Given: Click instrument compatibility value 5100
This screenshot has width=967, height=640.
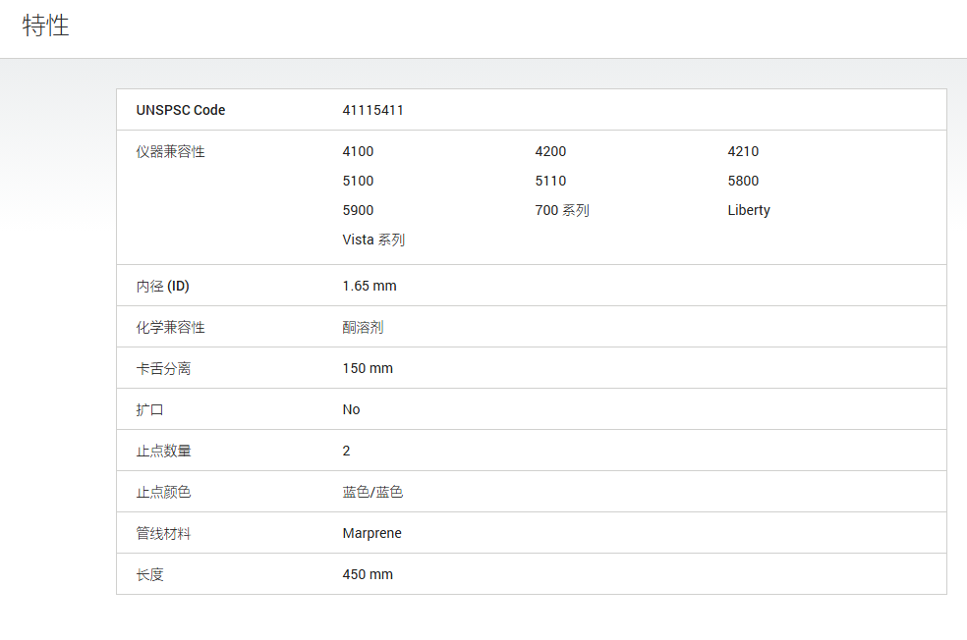Looking at the screenshot, I should coord(358,181).
